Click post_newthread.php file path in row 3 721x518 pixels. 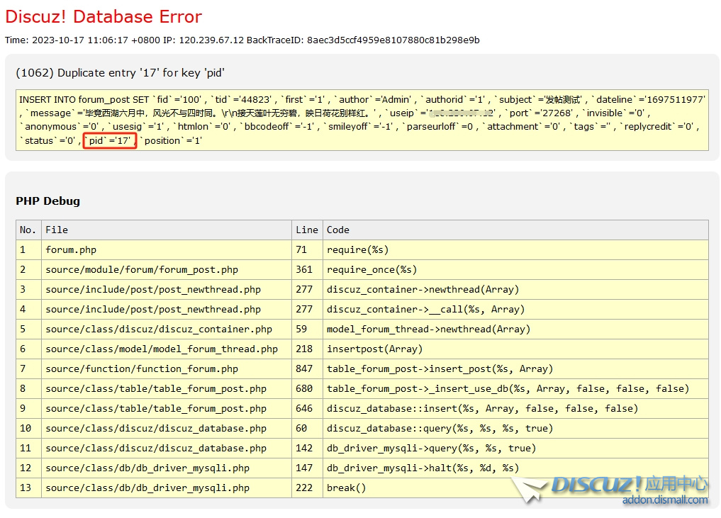153,289
